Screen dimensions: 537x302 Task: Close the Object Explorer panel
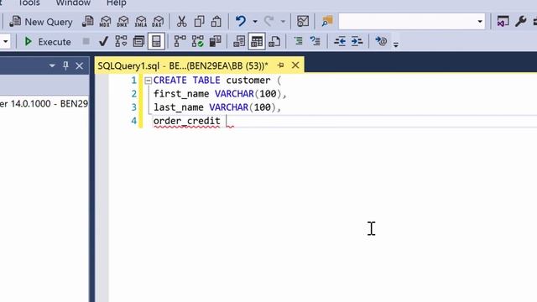pyautogui.click(x=79, y=65)
